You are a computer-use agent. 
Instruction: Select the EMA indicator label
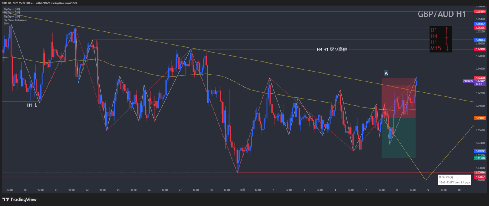6,24
